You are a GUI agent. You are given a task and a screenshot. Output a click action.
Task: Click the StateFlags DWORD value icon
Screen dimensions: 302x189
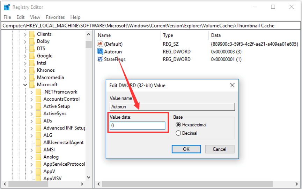pyautogui.click(x=100, y=59)
